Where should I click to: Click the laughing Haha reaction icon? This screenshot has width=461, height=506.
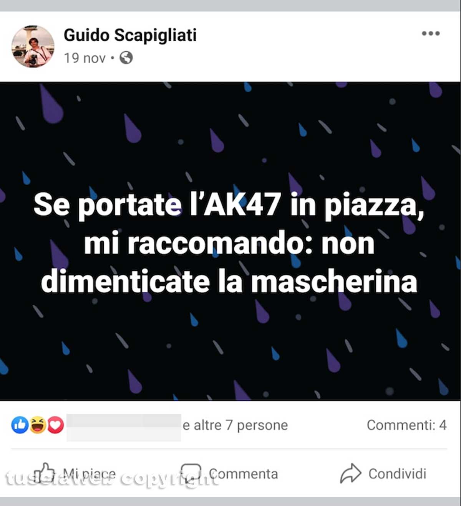coord(38,425)
